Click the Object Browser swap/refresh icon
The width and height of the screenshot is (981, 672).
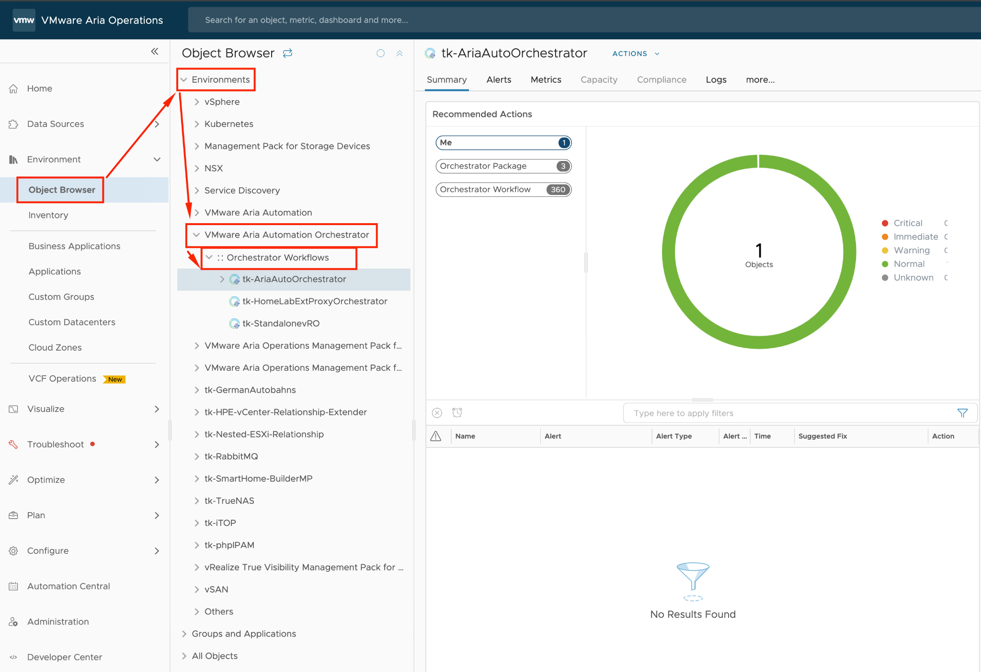(287, 53)
